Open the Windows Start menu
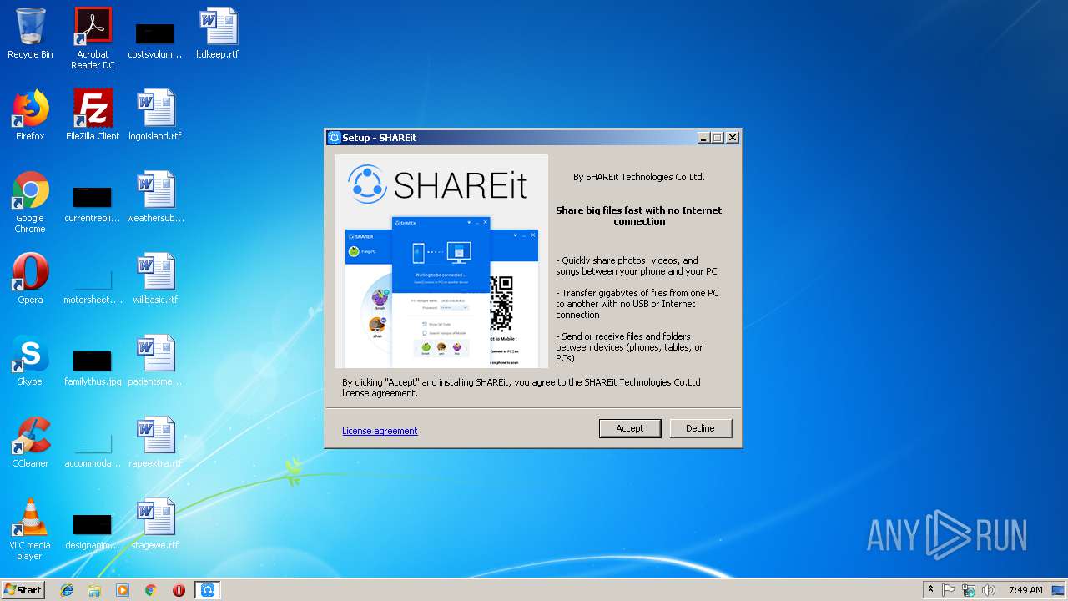 [x=23, y=589]
